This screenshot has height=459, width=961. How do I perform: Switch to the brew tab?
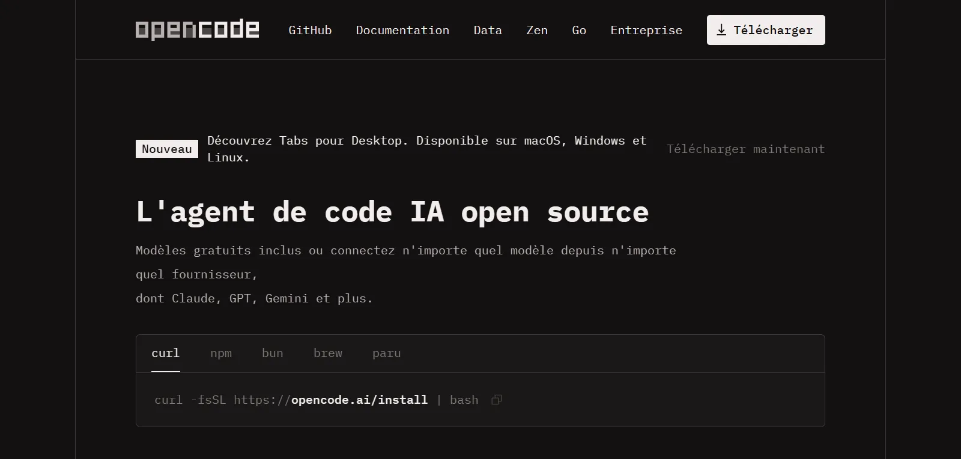pyautogui.click(x=328, y=353)
